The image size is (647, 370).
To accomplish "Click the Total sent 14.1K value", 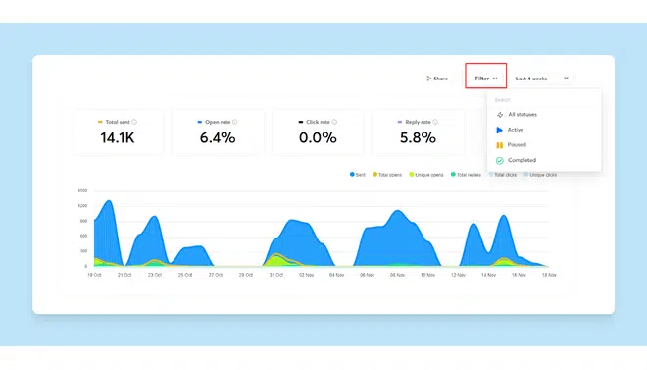I will (x=118, y=138).
